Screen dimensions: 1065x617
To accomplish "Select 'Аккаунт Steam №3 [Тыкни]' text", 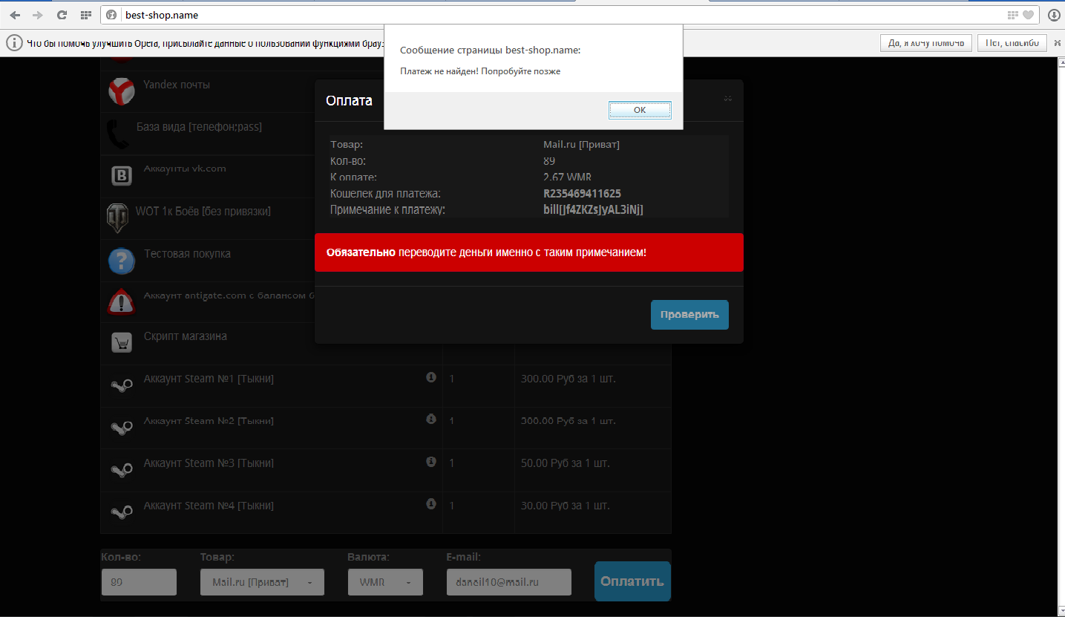I will [x=209, y=463].
